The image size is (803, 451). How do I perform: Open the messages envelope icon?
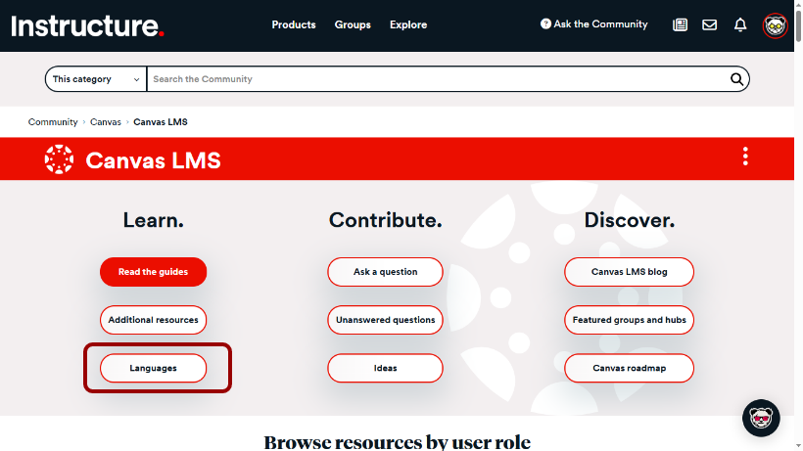(709, 24)
